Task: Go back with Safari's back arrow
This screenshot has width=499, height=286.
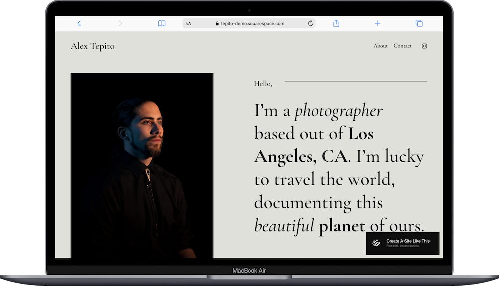Action: point(79,23)
